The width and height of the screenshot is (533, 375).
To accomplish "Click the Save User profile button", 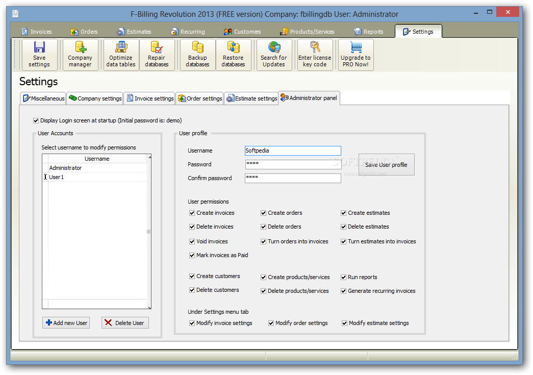I will coord(387,165).
